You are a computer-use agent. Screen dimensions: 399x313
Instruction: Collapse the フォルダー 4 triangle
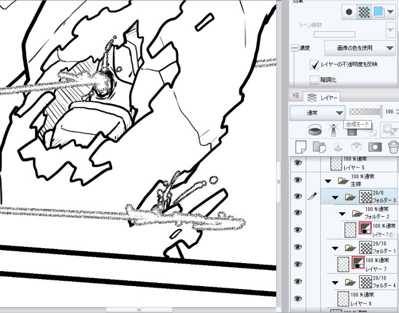click(x=335, y=283)
